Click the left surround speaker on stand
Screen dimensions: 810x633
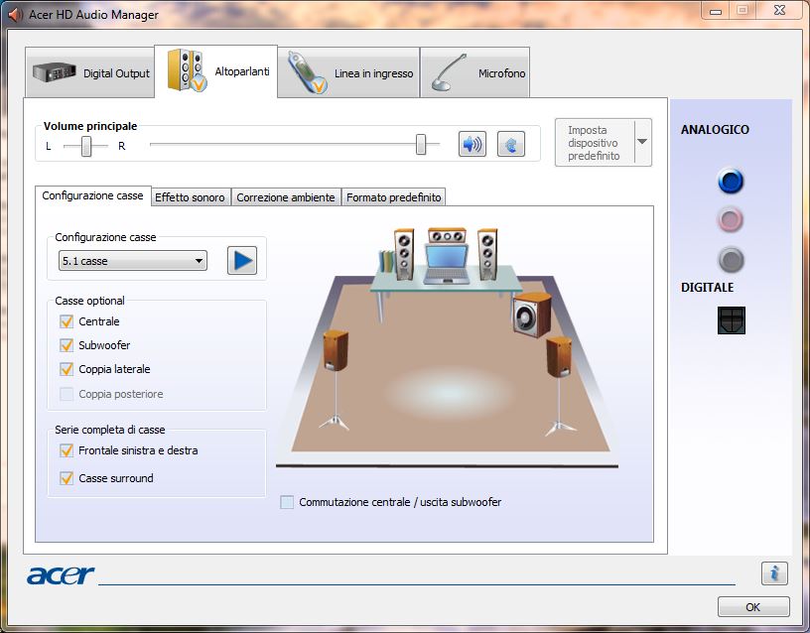[336, 379]
